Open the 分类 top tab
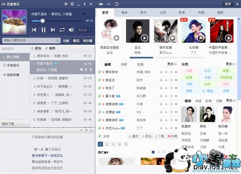 point(163,12)
